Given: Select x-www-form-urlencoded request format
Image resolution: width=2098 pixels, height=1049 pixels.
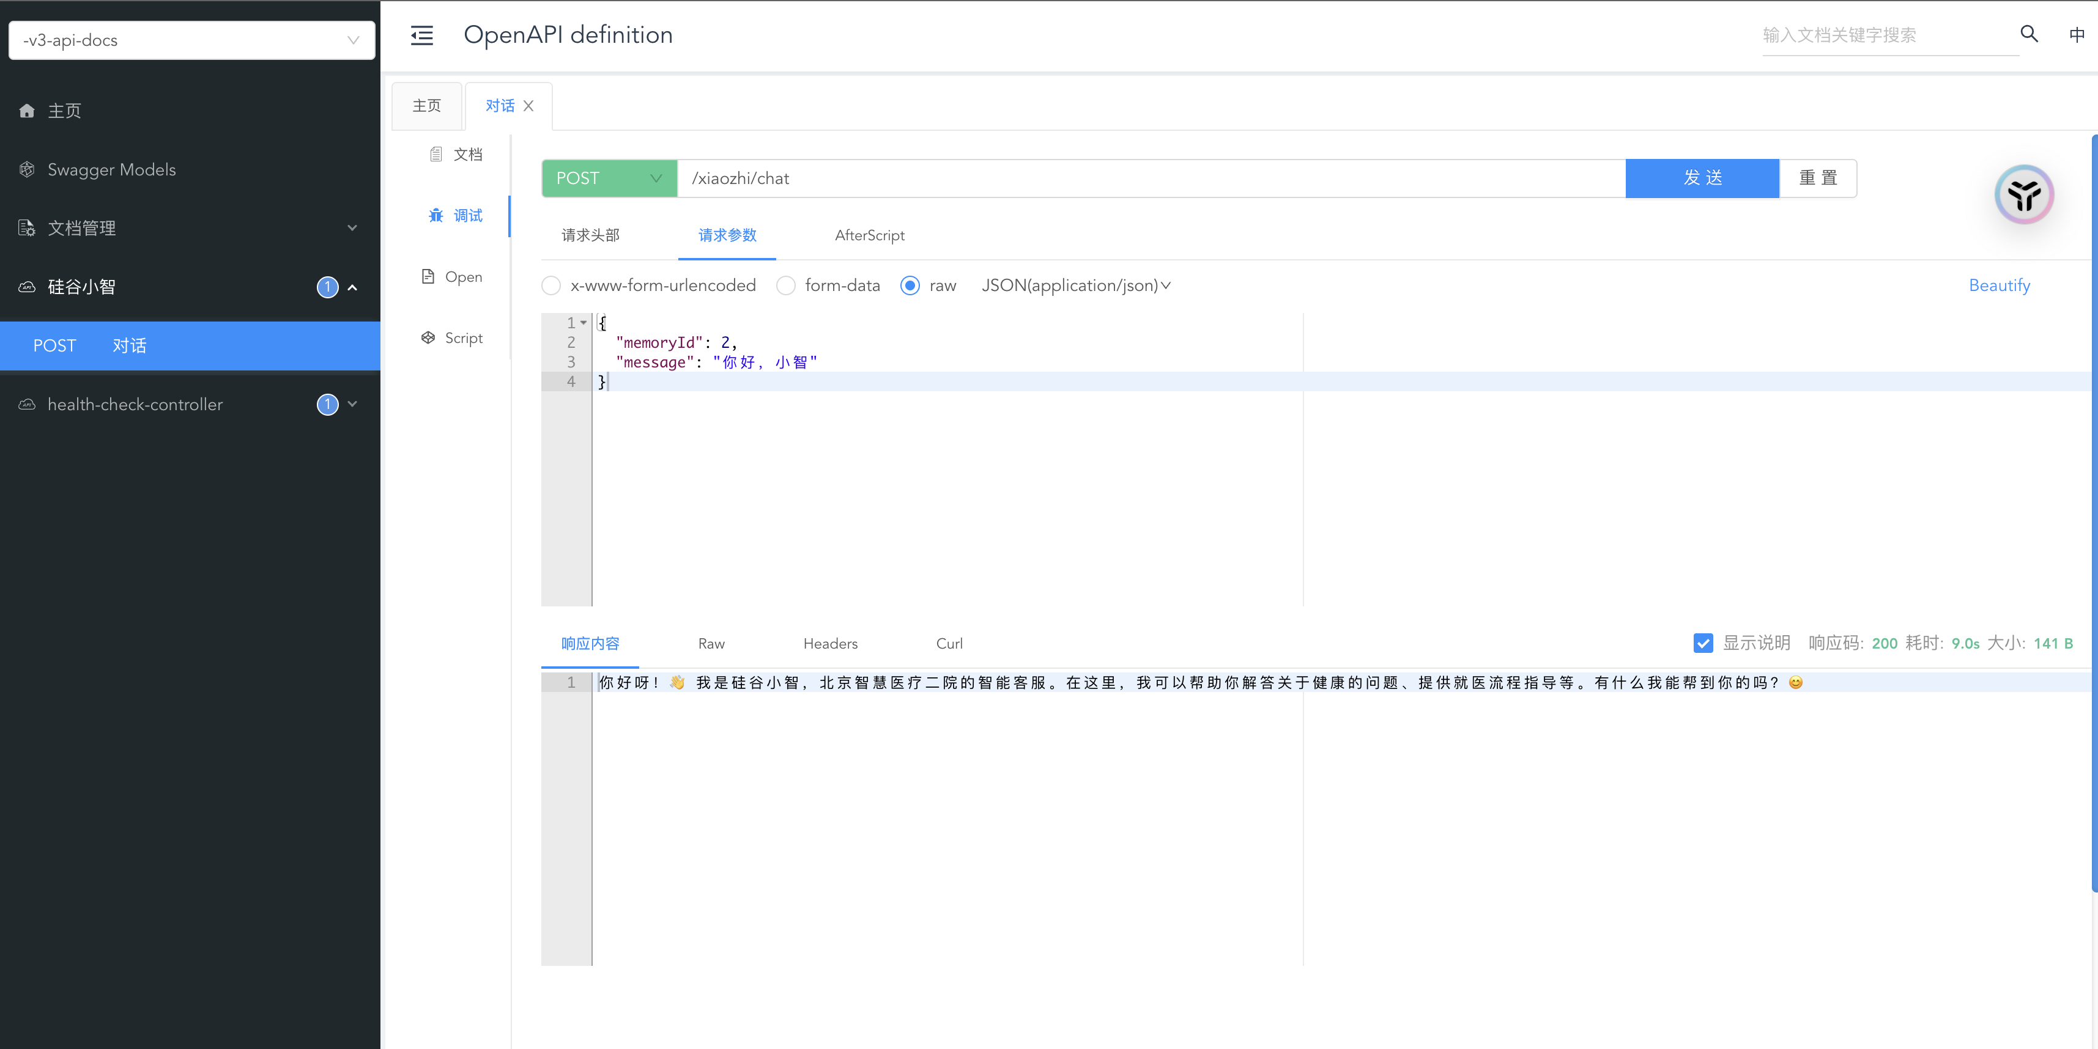Looking at the screenshot, I should coord(551,285).
